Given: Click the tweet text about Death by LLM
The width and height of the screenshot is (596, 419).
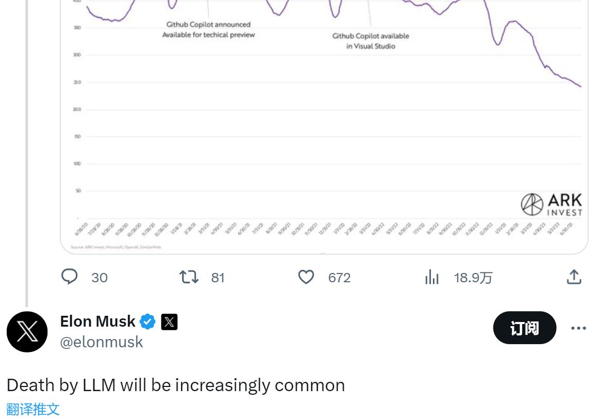Looking at the screenshot, I should (x=175, y=385).
